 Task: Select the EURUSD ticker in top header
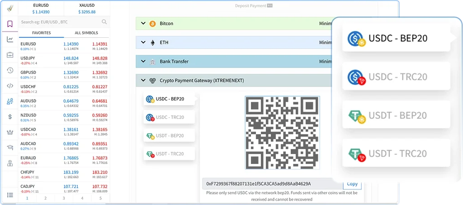(41, 9)
